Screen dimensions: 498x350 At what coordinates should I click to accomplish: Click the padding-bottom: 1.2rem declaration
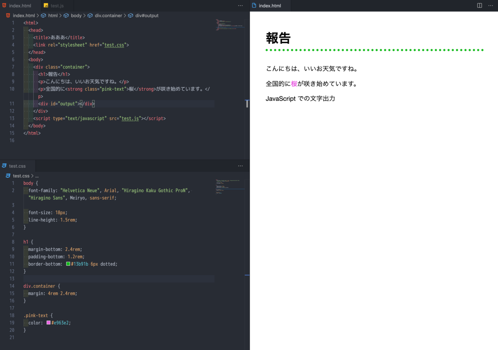(56, 257)
